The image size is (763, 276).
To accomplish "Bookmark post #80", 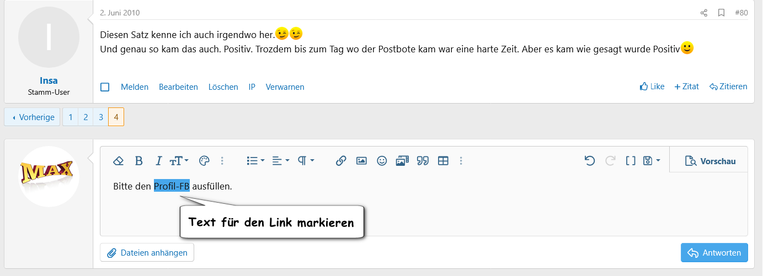I will coord(721,13).
